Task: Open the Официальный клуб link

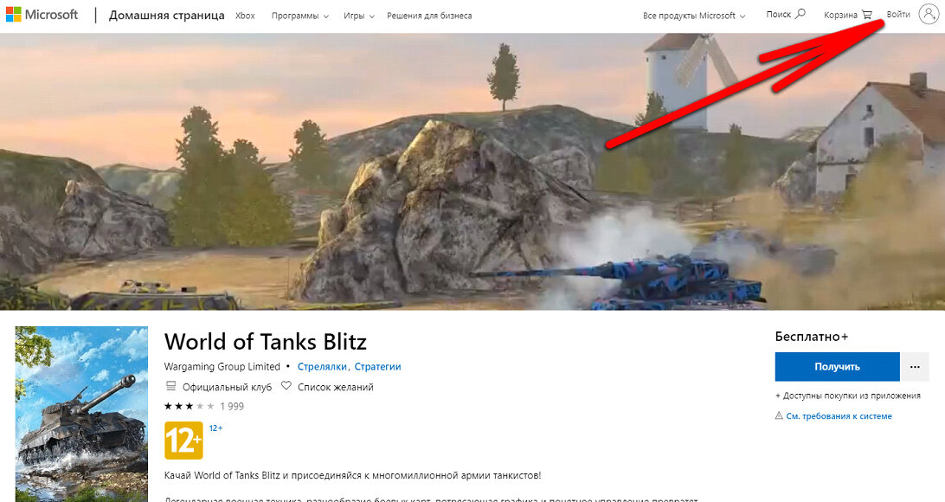Action: coord(228,387)
